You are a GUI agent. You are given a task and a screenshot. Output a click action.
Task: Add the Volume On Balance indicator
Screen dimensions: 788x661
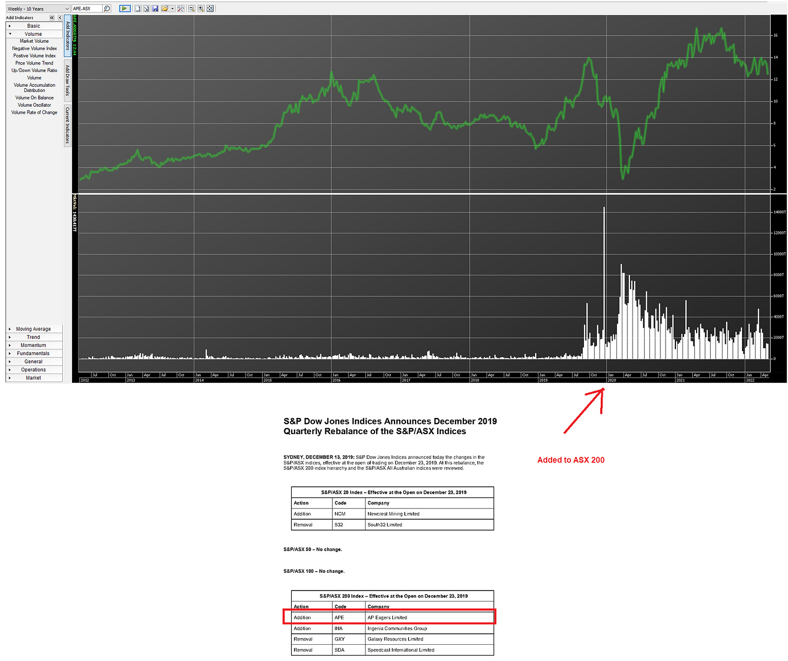click(34, 98)
